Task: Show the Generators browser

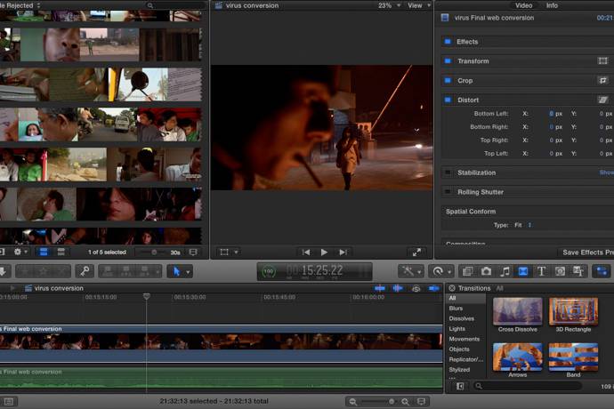Action: (x=560, y=271)
